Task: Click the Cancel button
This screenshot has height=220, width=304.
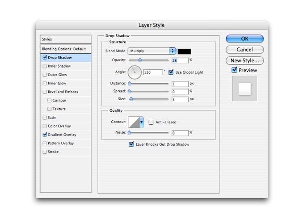Action: (x=245, y=50)
